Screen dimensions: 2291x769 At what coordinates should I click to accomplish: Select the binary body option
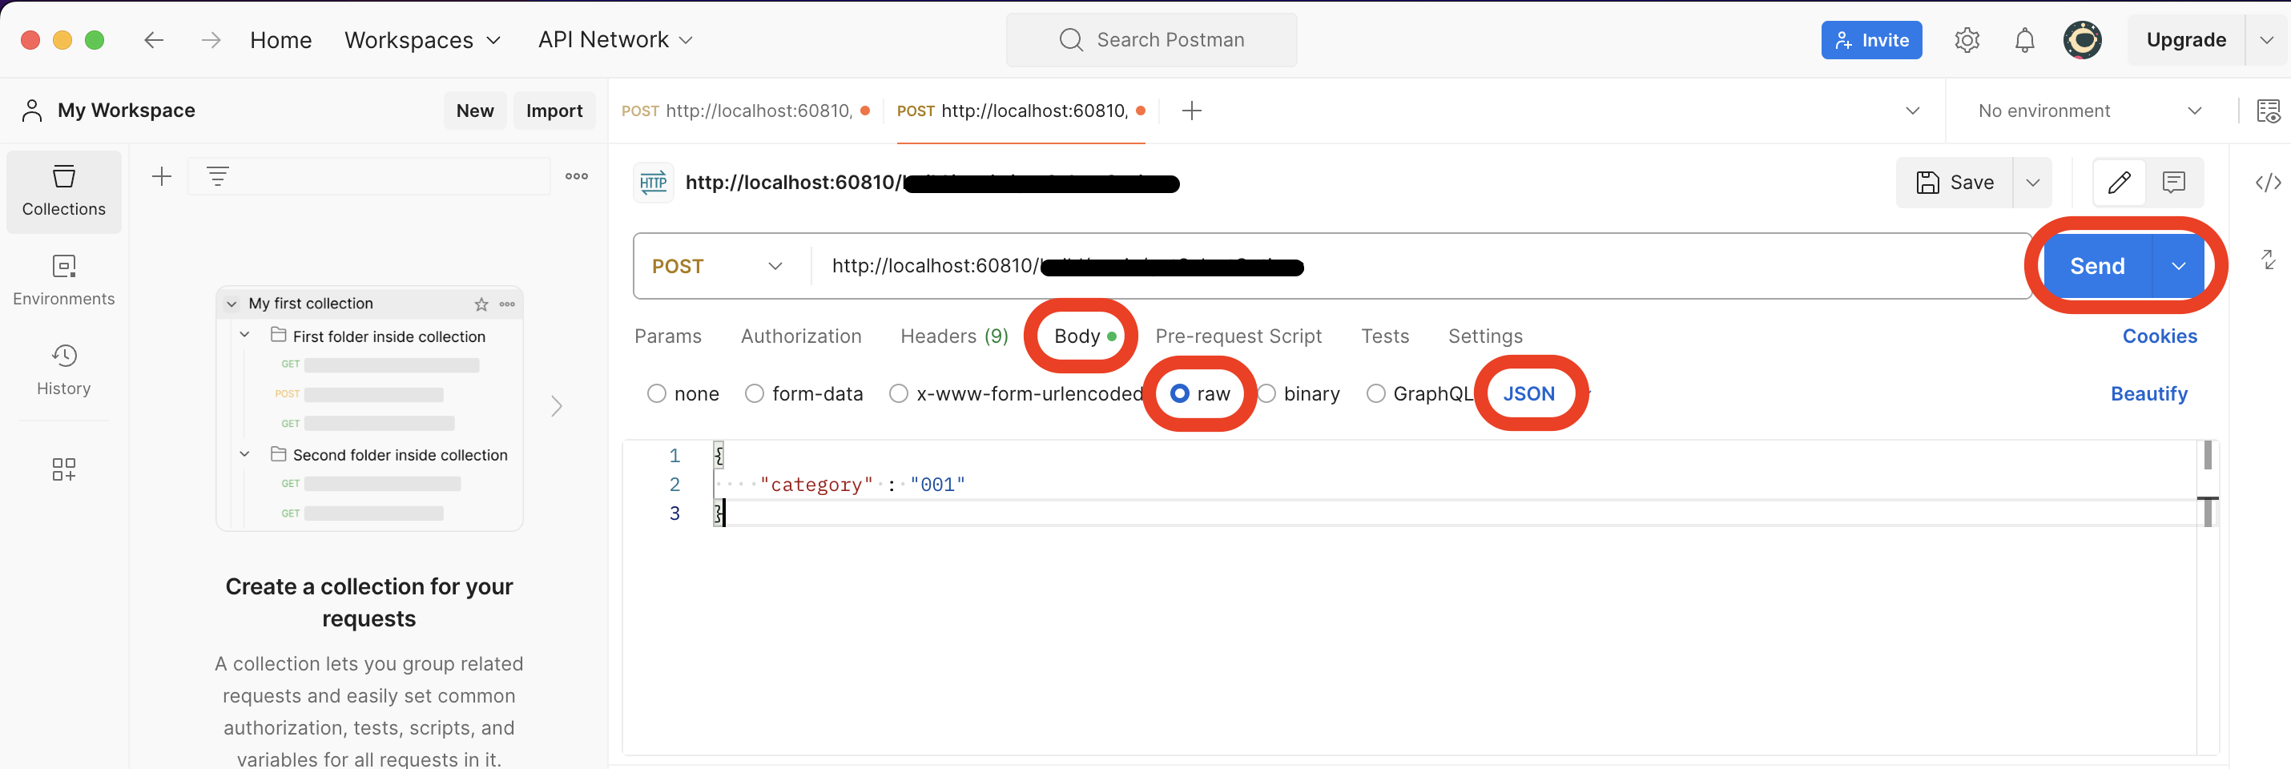tap(1266, 394)
